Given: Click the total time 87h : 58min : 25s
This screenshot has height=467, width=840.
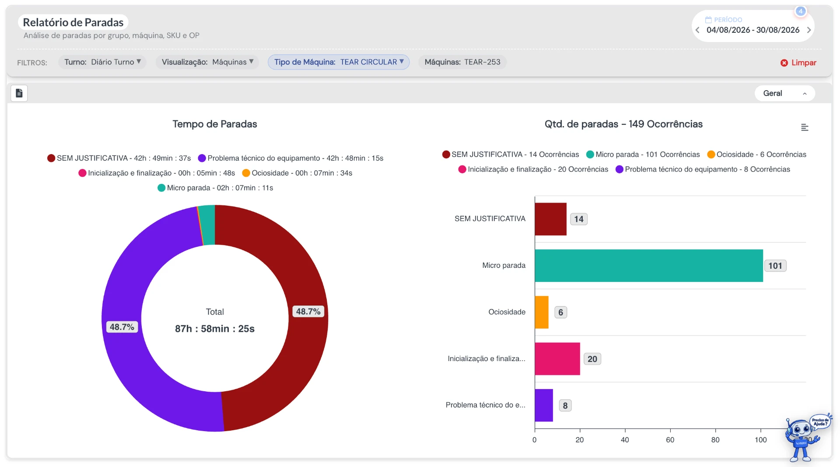Looking at the screenshot, I should 215,329.
